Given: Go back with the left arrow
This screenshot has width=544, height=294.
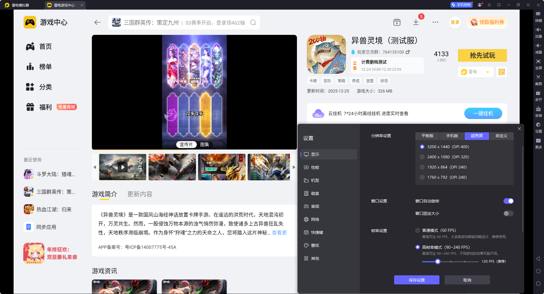Looking at the screenshot, I should click(x=97, y=22).
